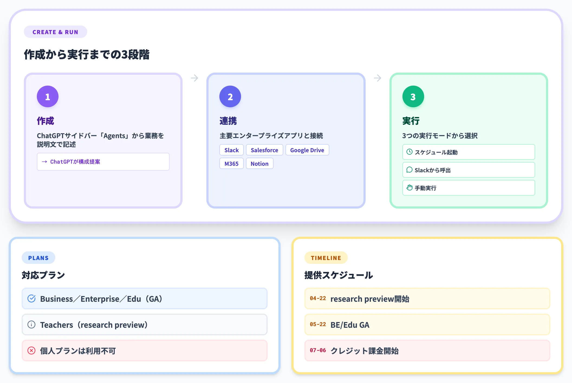
Task: Select the M365 integration chip
Action: [232, 164]
